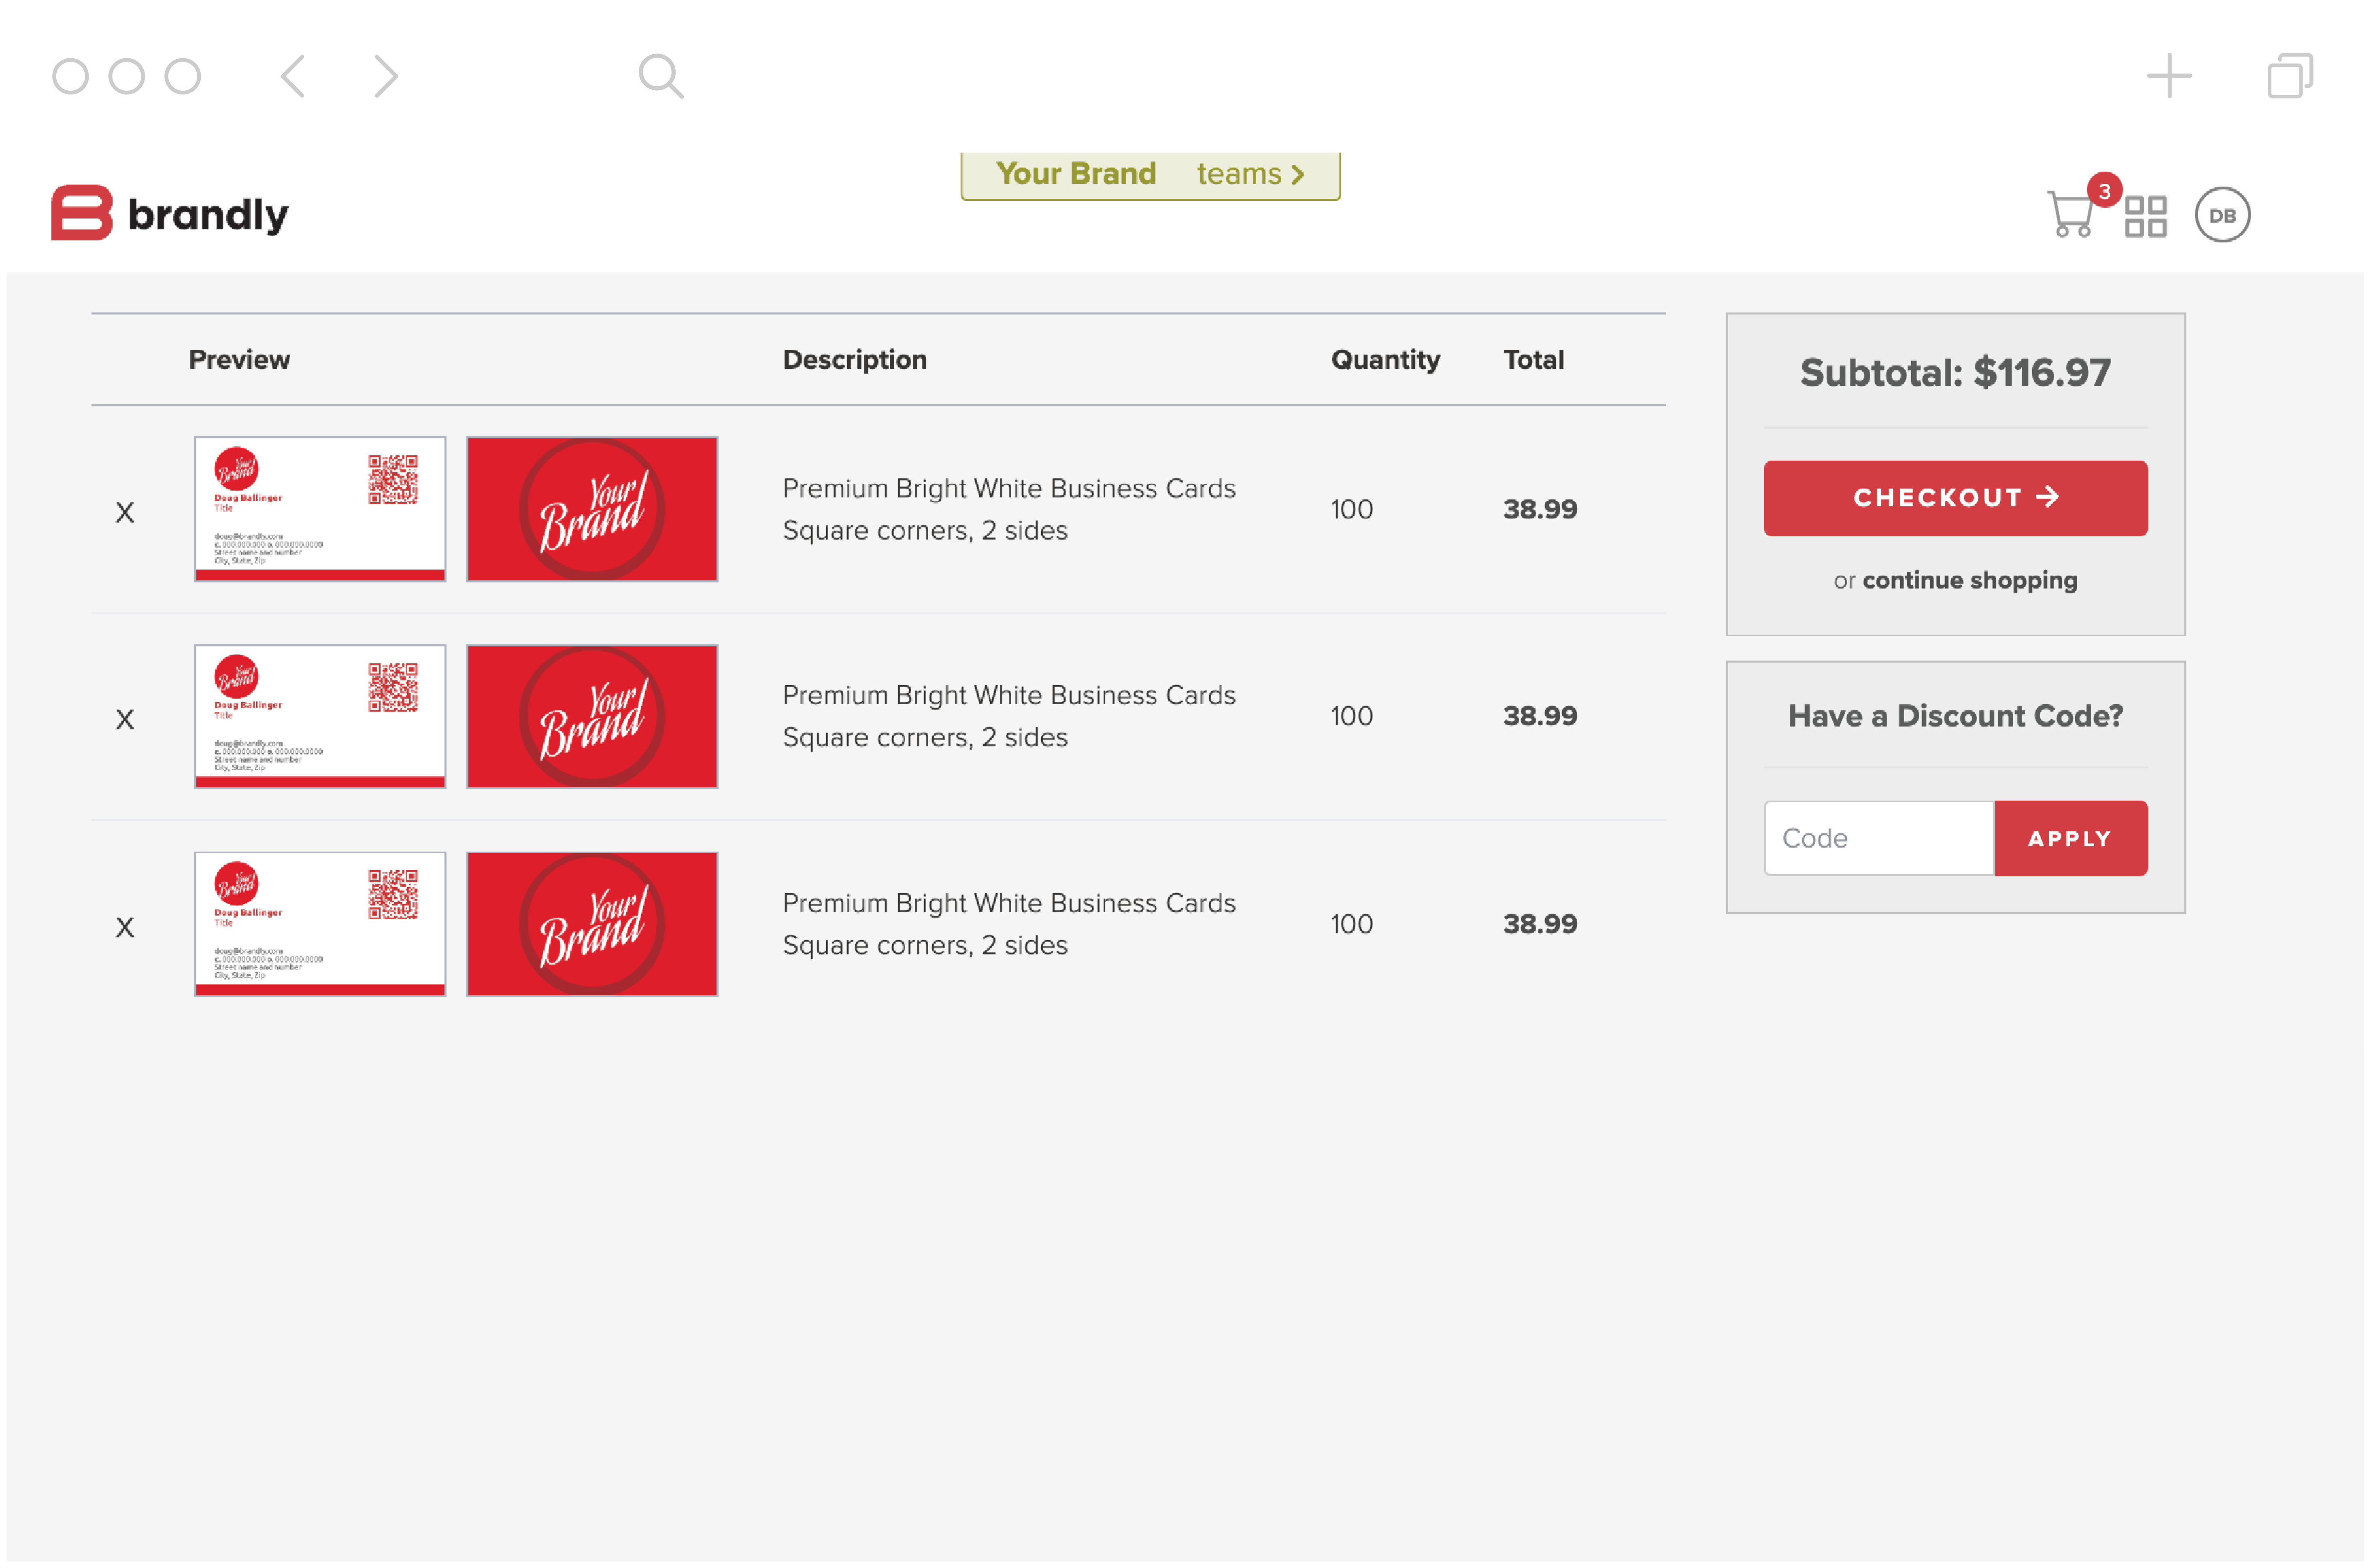
Task: Go forward with browser forward arrow
Action: point(386,76)
